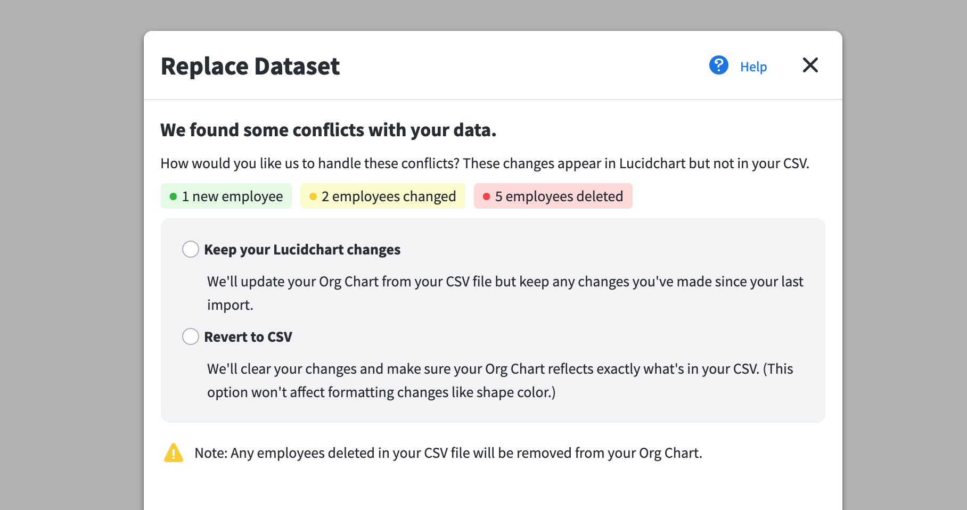
Task: Click the "2 employees changed" badge
Action: coord(383,196)
